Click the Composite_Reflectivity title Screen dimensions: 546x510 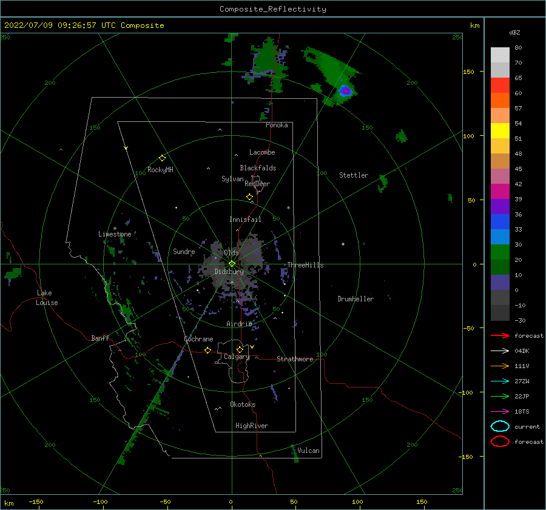click(x=273, y=9)
